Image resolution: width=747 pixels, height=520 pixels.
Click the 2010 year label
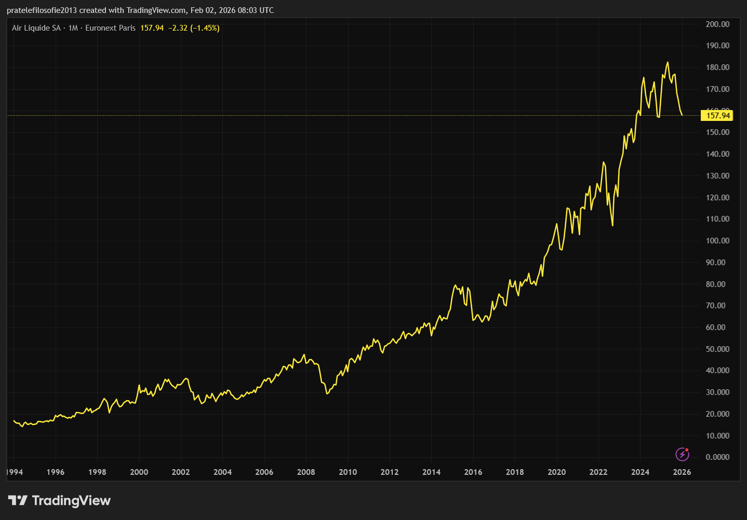click(x=348, y=472)
